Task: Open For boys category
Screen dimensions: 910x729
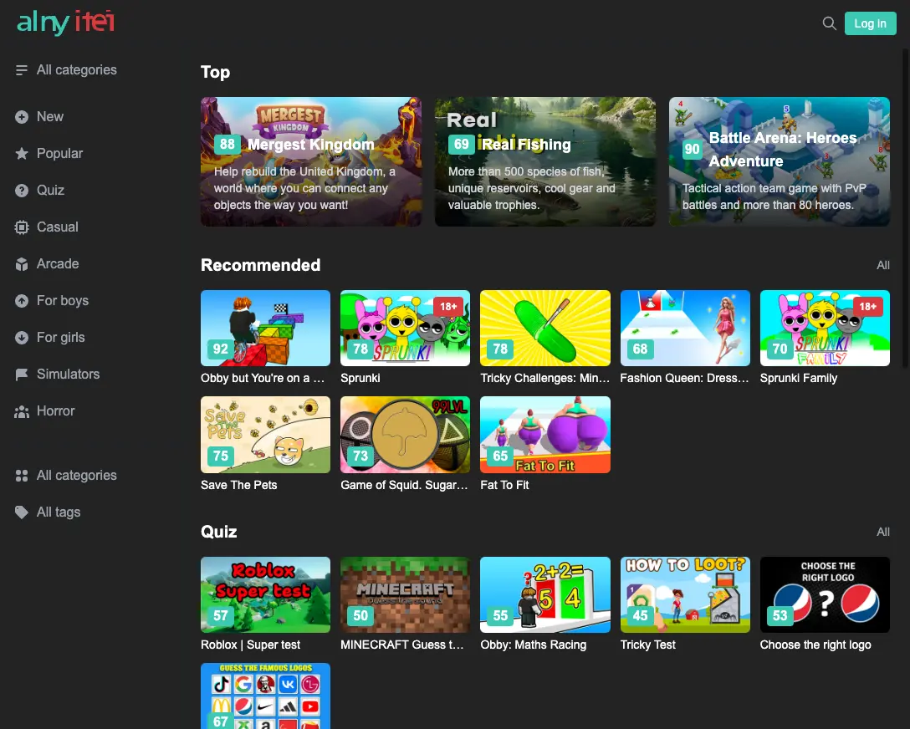Action: click(62, 301)
